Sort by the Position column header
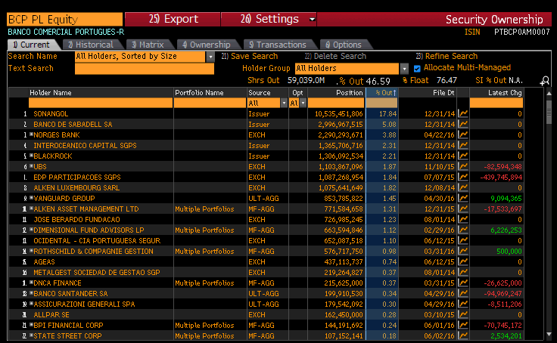Screen dimensions: 557x343 coord(336,93)
